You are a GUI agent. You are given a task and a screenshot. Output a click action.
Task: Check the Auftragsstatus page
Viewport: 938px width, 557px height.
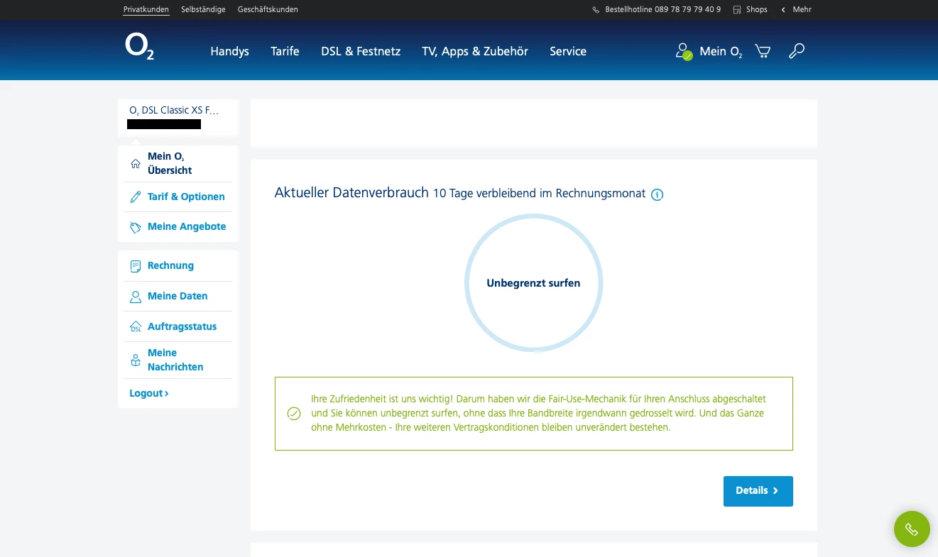[182, 327]
